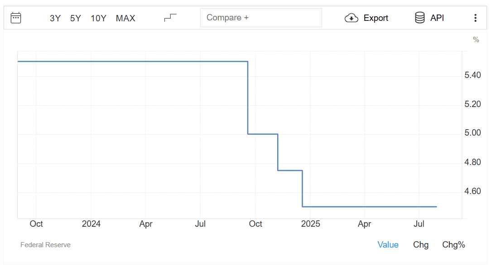
Task: Open the three-dot more options menu
Action: click(475, 18)
